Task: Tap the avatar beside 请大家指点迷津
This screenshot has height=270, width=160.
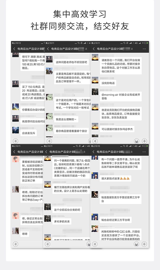Action: 95,175
